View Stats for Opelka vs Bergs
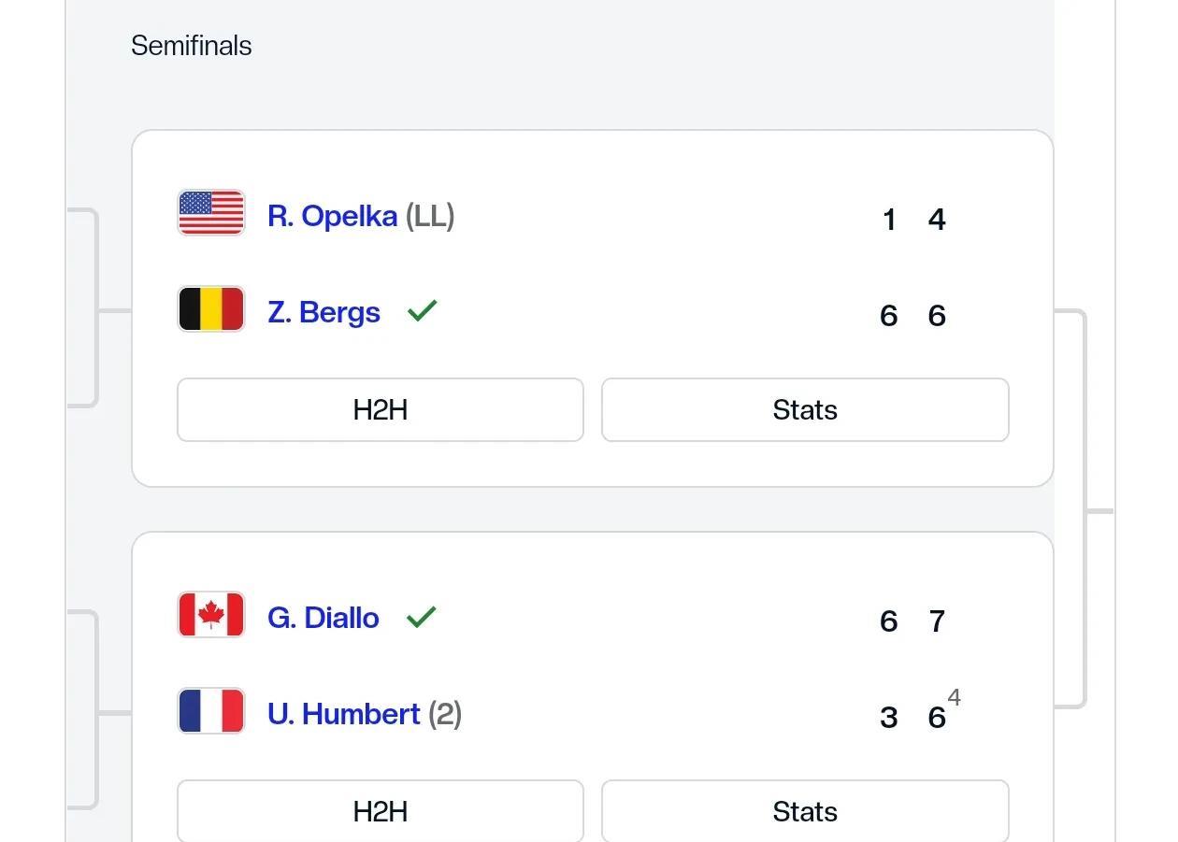The image size is (1178, 842). pyautogui.click(x=805, y=409)
